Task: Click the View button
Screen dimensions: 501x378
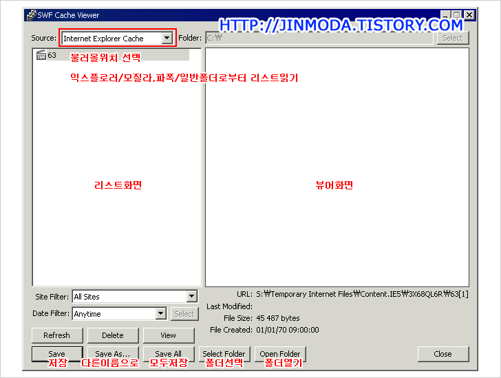Action: coord(169,335)
